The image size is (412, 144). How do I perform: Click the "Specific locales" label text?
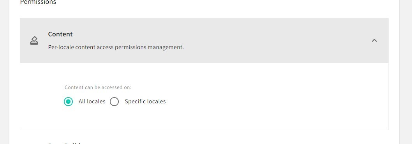tap(145, 101)
